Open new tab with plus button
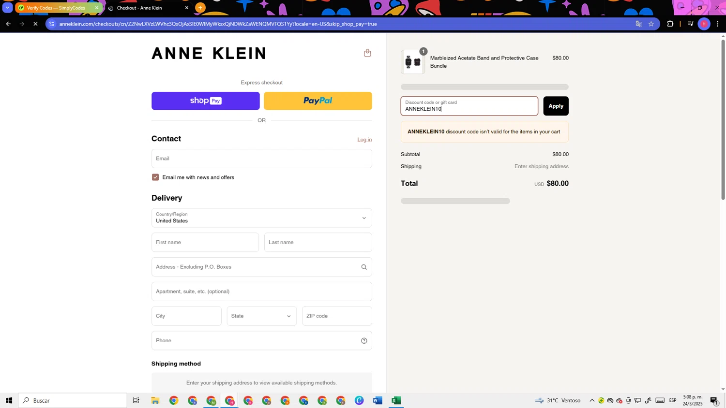The image size is (726, 408). coord(200,8)
